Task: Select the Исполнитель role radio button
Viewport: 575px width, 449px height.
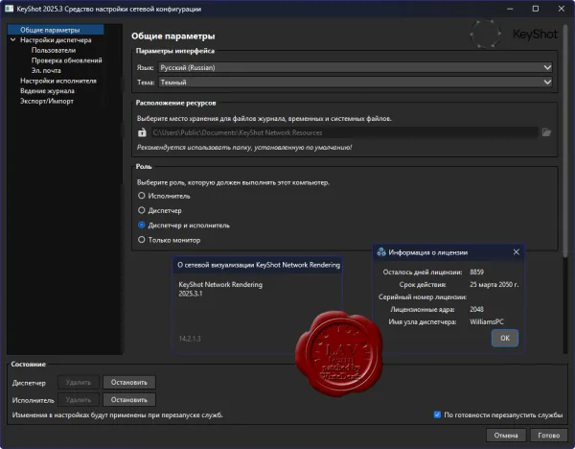Action: click(x=142, y=196)
